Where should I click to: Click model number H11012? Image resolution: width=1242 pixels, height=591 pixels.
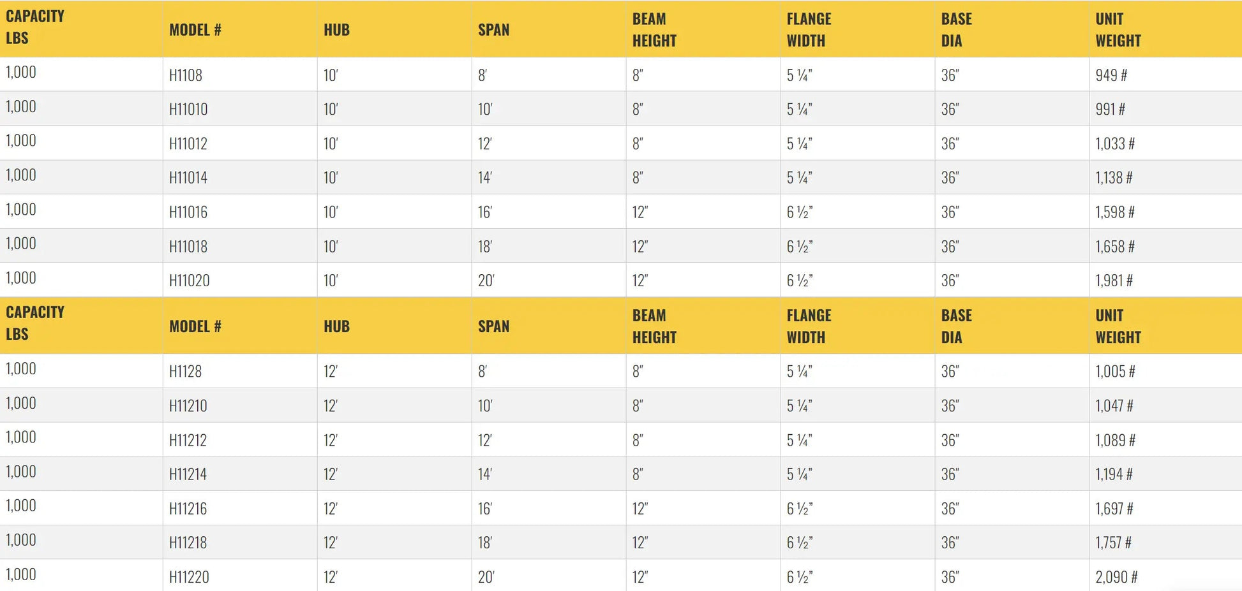tap(188, 143)
